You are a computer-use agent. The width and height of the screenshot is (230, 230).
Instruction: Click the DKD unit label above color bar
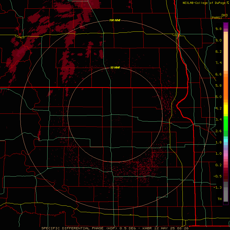tap(225, 15)
